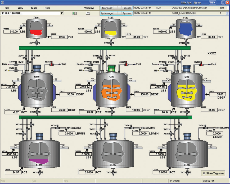230x184 pixels.
Task: Click the XV110 valve below tank T110
Action: click(37, 43)
